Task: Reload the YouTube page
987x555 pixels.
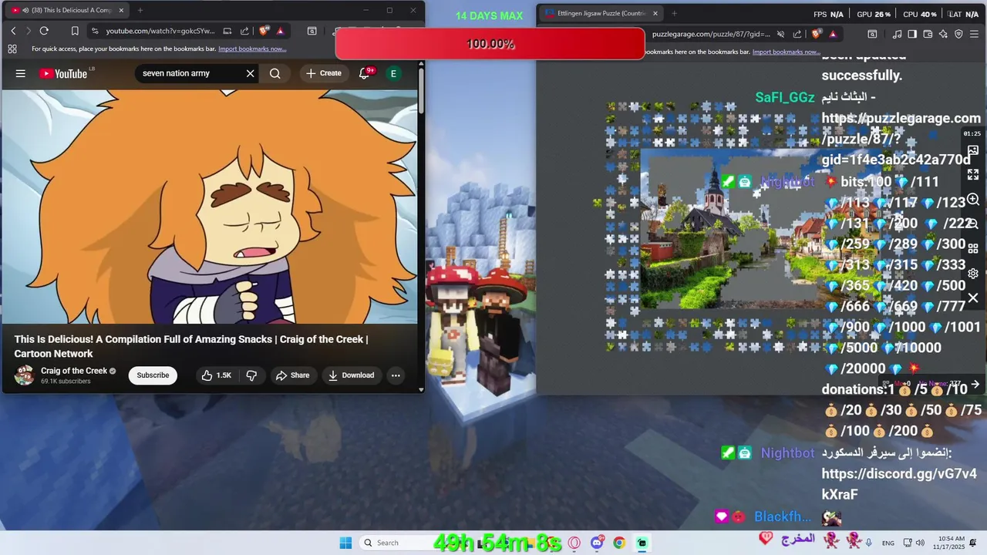Action: 44,31
